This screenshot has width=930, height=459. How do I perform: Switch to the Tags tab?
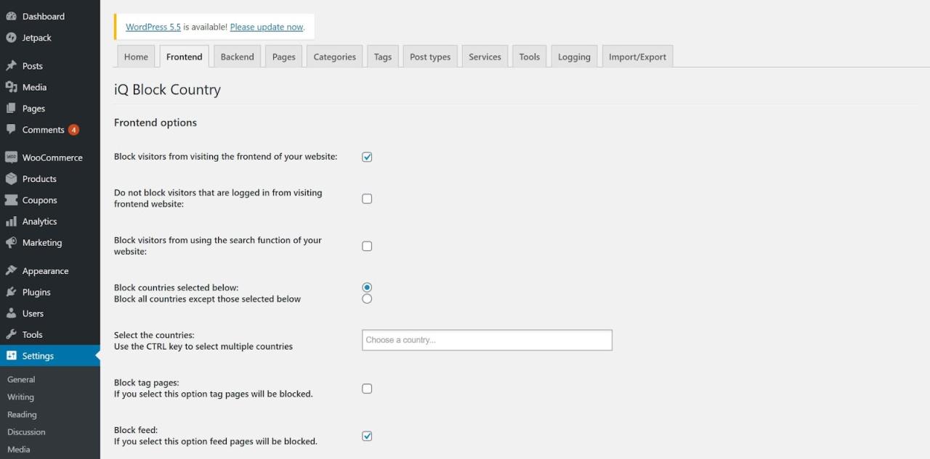383,57
